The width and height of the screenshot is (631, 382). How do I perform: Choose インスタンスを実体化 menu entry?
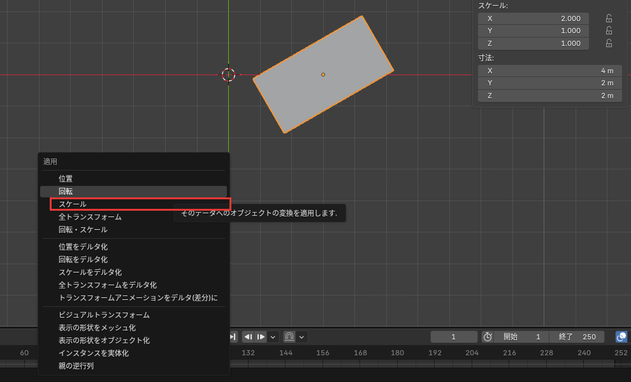tap(134, 353)
